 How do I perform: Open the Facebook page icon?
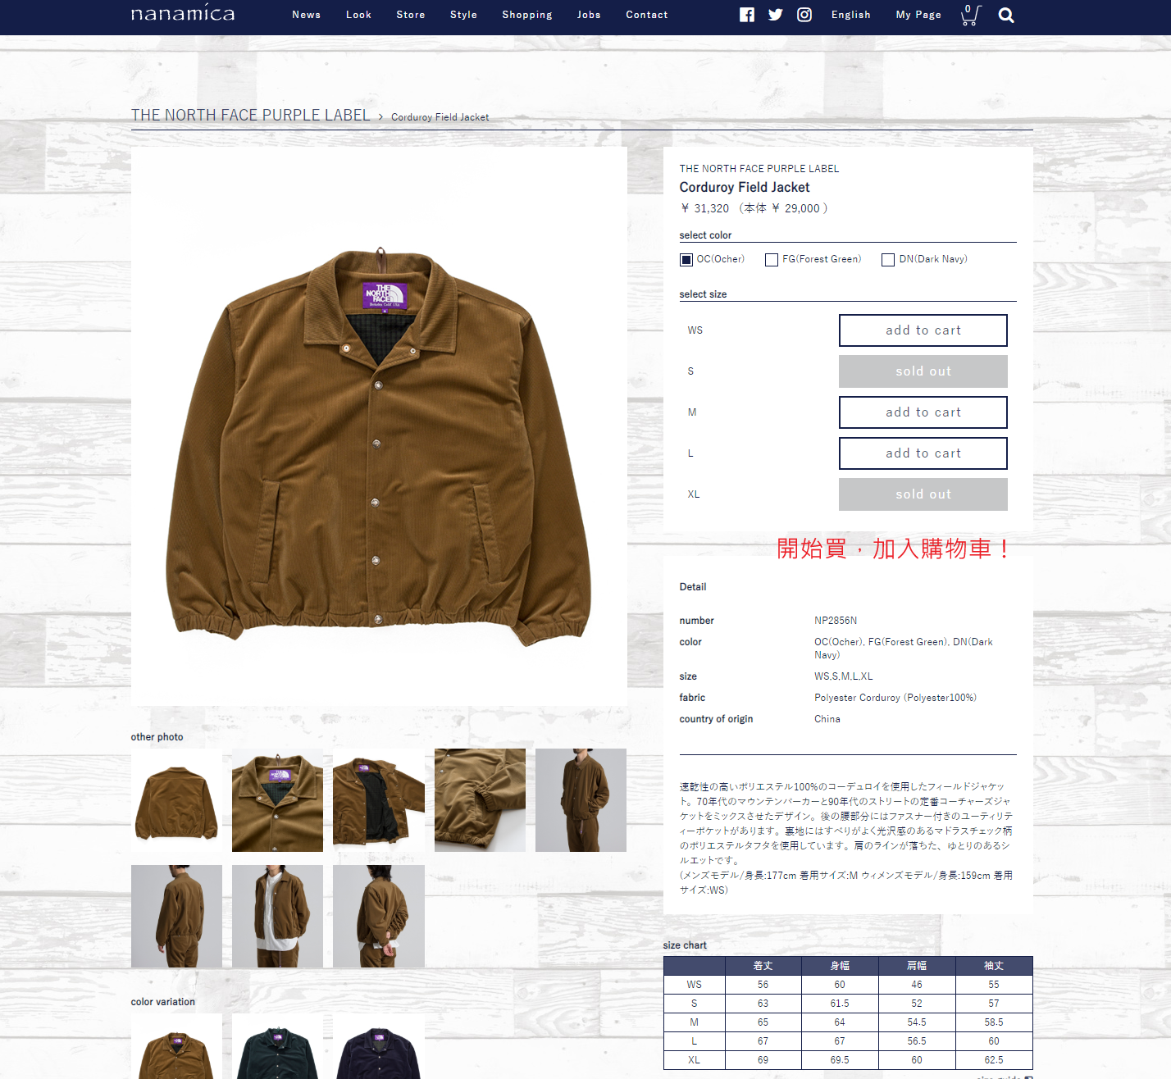pos(746,15)
